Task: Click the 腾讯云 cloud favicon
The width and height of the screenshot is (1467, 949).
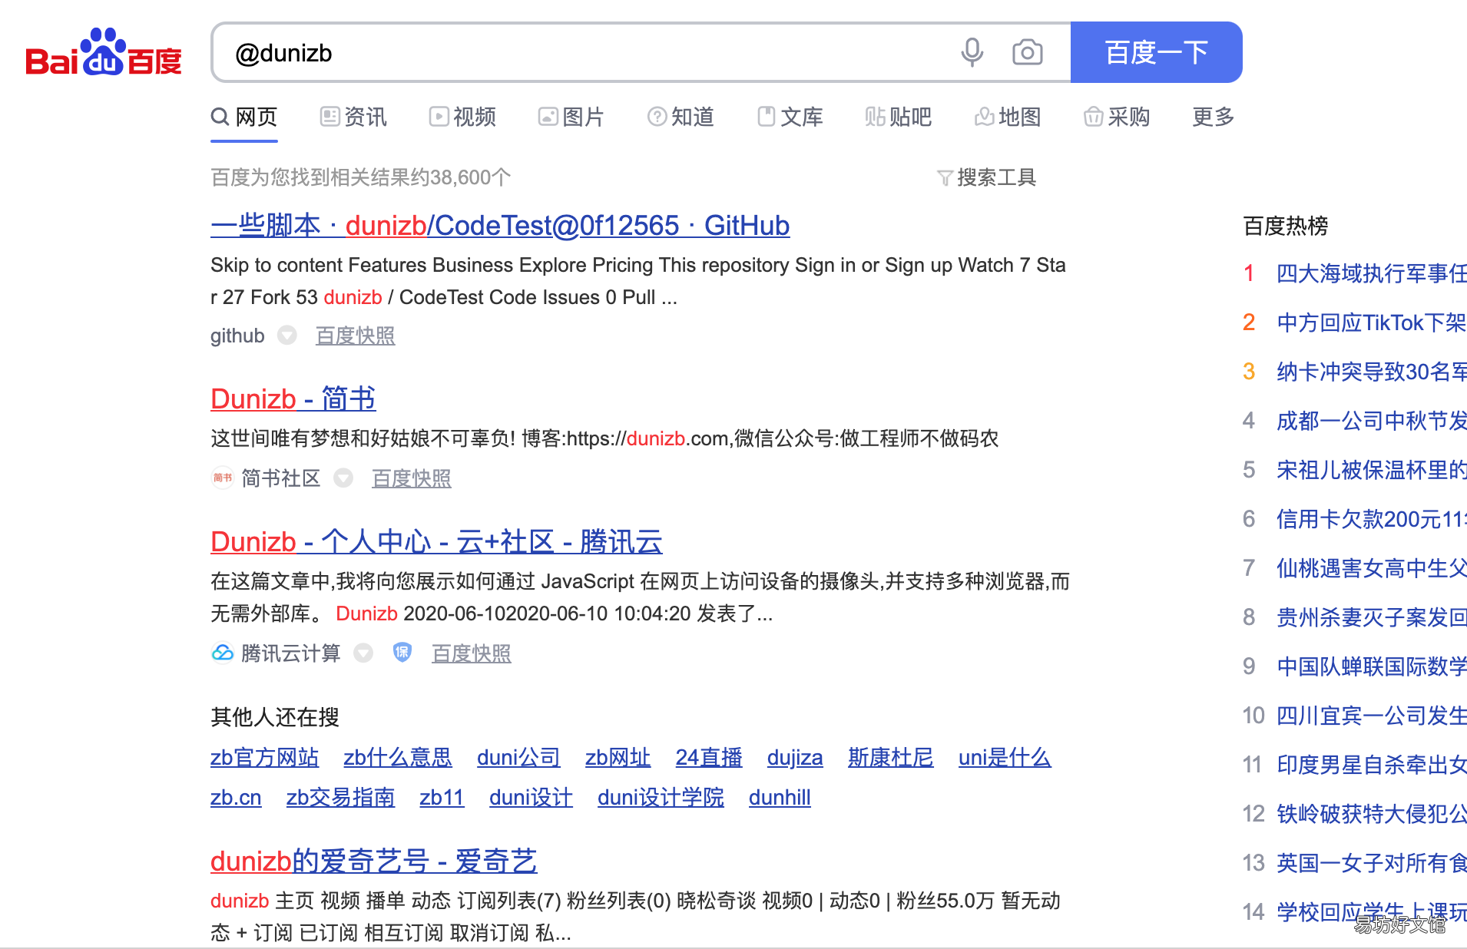Action: coord(222,653)
